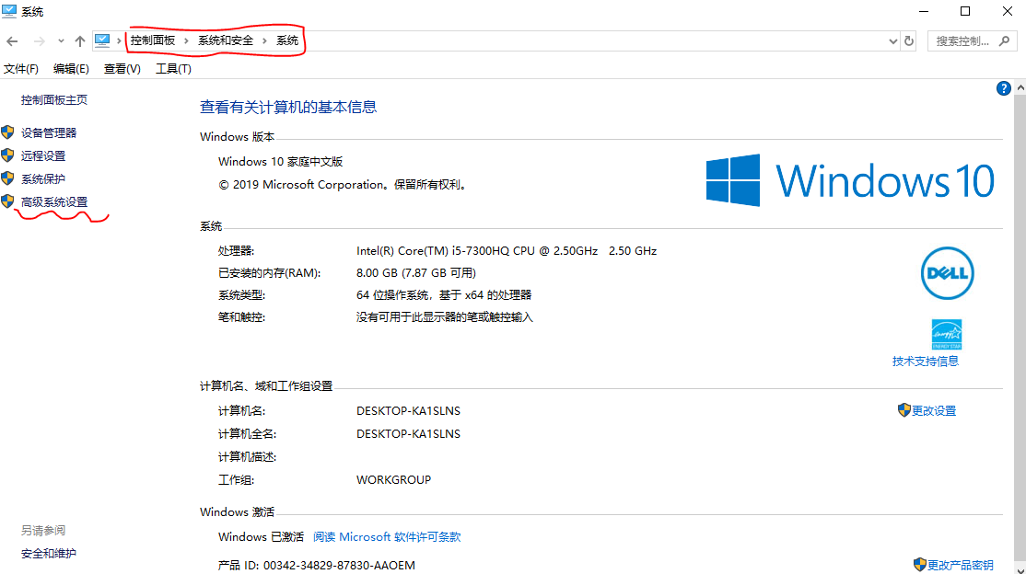
Task: Click shield icon beside 更改设置
Action: click(904, 410)
